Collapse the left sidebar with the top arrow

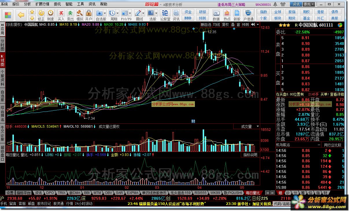tap(2, 25)
